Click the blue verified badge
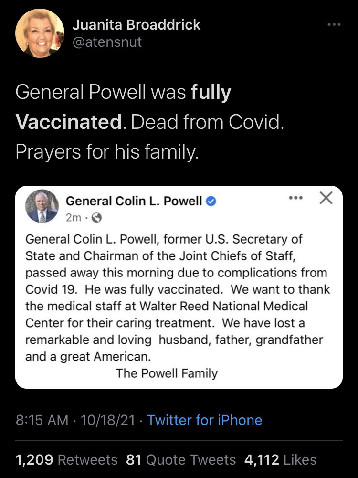Image resolution: width=358 pixels, height=478 pixels. click(x=211, y=201)
